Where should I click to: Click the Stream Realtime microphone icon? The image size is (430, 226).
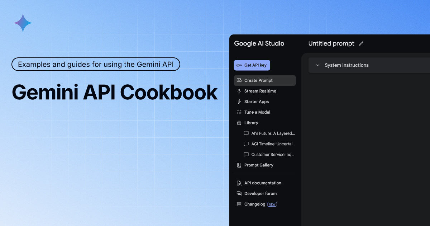pos(239,91)
